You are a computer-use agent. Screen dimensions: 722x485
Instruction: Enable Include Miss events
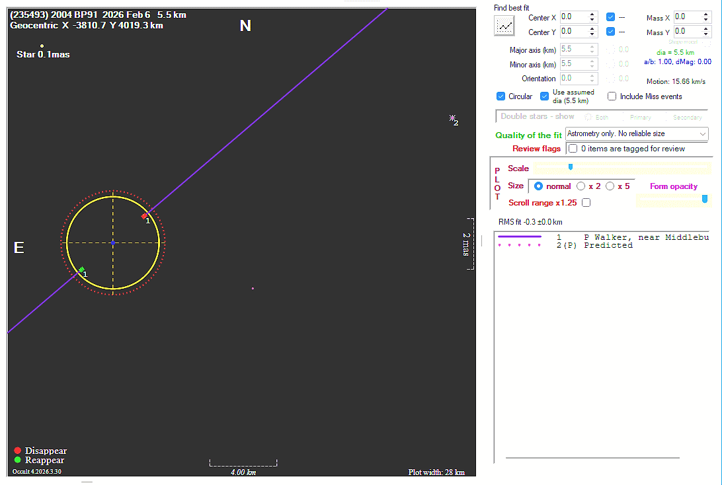click(x=612, y=96)
